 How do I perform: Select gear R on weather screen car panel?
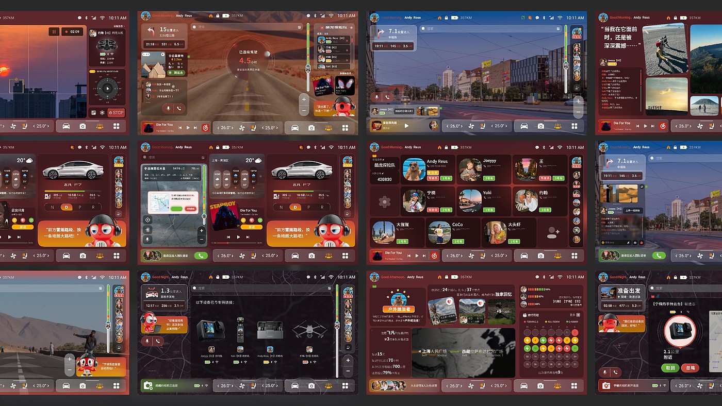pos(322,207)
